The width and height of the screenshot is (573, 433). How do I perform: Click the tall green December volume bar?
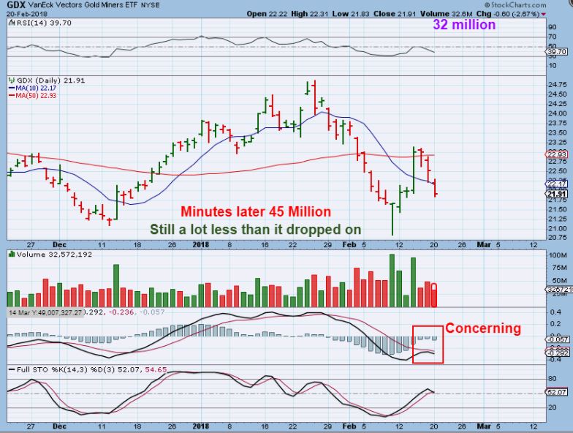click(x=117, y=285)
